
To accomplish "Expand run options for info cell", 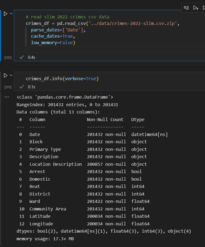I will coord(11,76).
